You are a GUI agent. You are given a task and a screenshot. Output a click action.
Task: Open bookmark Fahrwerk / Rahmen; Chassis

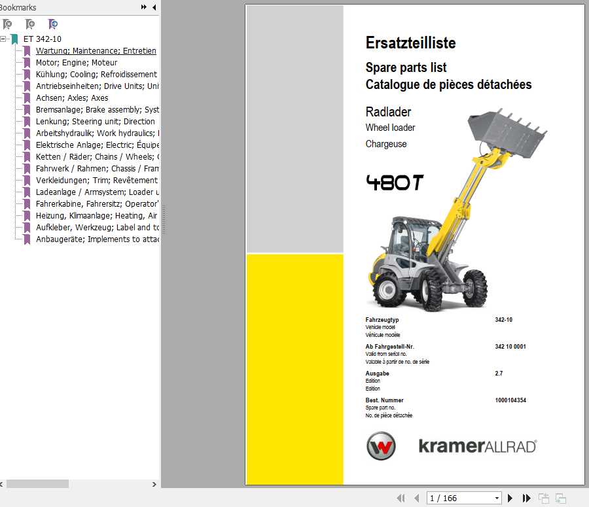tap(97, 168)
